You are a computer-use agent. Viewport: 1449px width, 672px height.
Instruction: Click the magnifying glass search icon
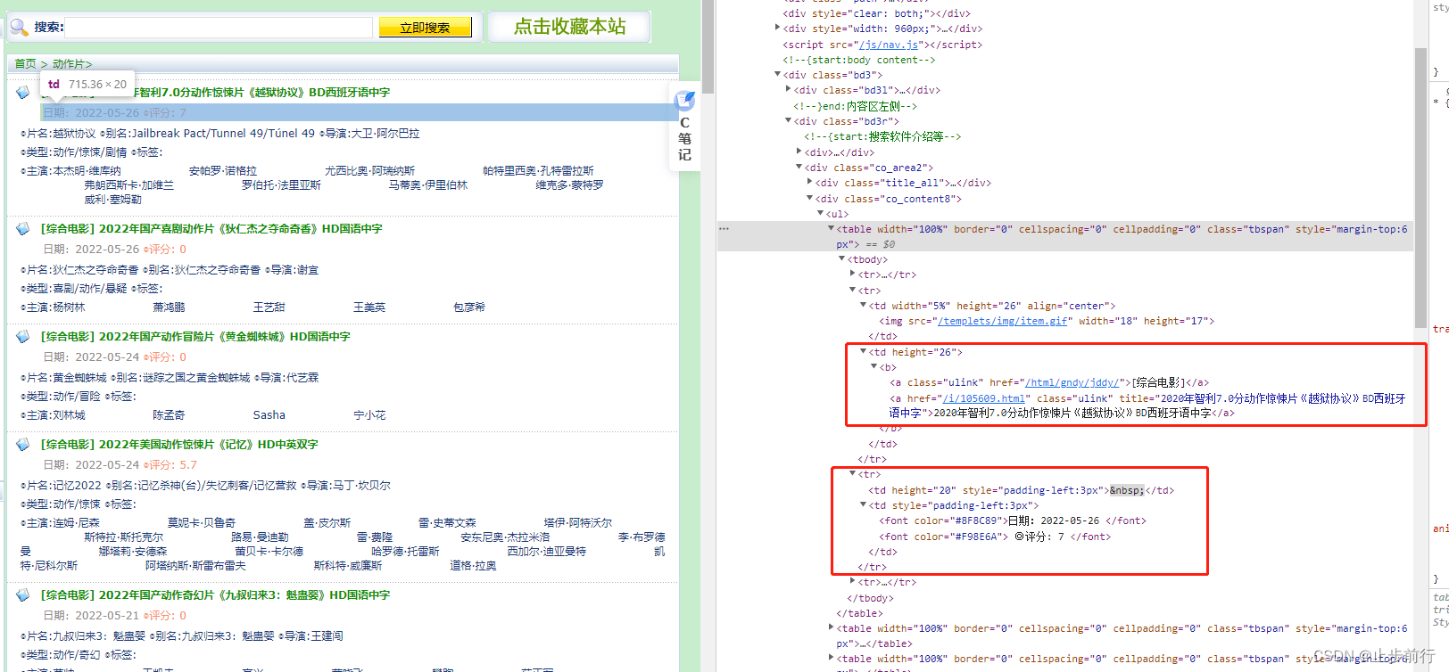tap(19, 28)
